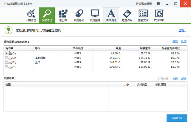This screenshot has height=125, width=191.
Task: Sort by 驱动器 column header
Action: 19,48
